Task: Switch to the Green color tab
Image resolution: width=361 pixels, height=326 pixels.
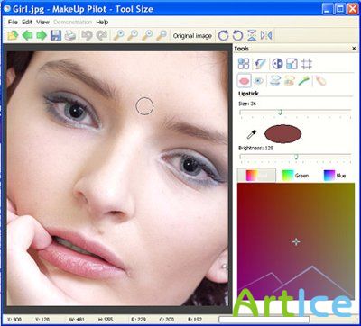Action: click(296, 176)
